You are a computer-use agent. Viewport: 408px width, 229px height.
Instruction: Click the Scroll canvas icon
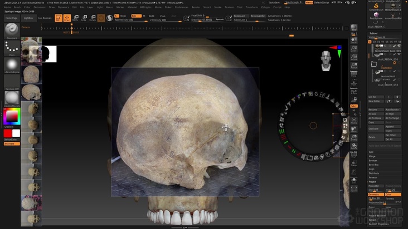coord(354,40)
